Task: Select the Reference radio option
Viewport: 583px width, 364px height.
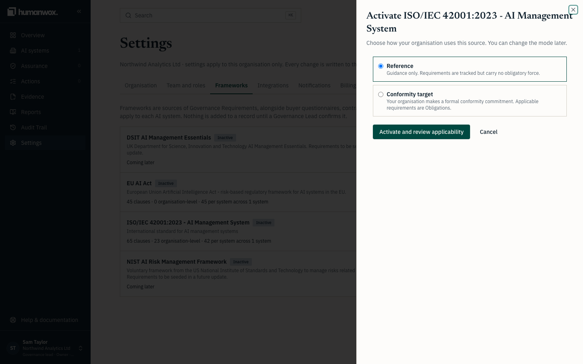Action: click(381, 66)
